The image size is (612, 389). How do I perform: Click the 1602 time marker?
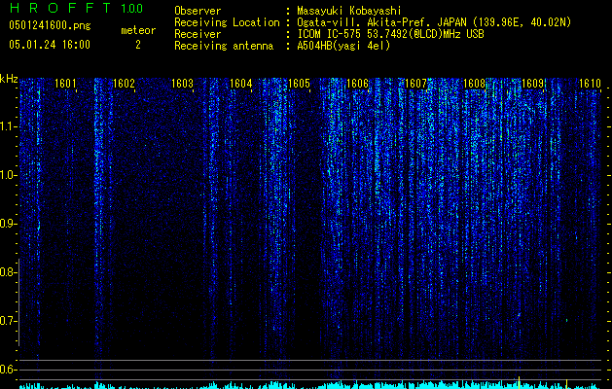pos(124,84)
